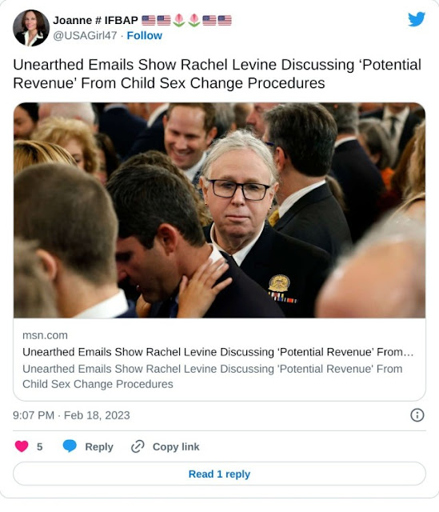
Task: Click the tweet's main headline text
Action: coord(217,74)
